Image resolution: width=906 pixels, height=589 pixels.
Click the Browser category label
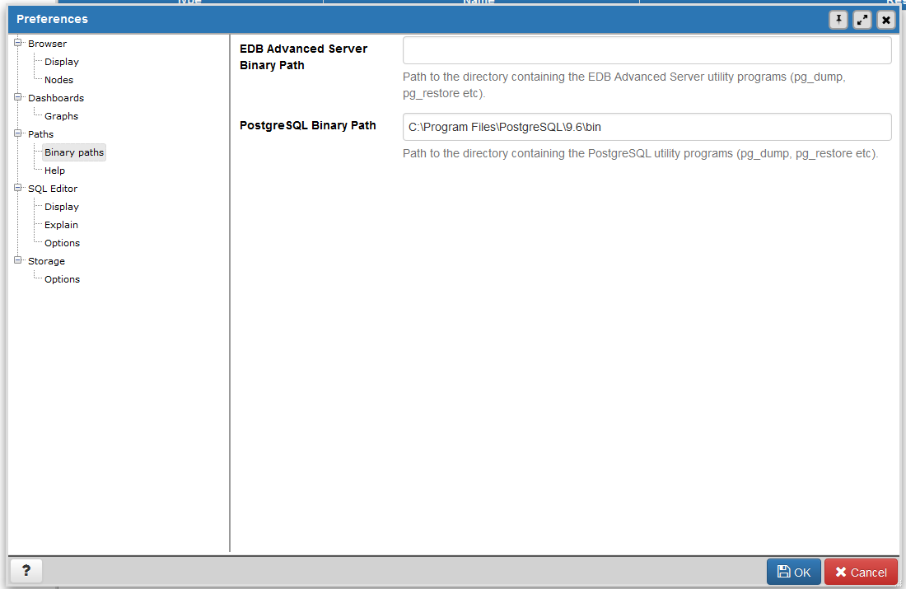tap(48, 44)
